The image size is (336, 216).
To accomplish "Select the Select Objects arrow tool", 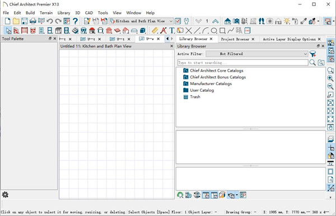I will [x=8, y=30].
